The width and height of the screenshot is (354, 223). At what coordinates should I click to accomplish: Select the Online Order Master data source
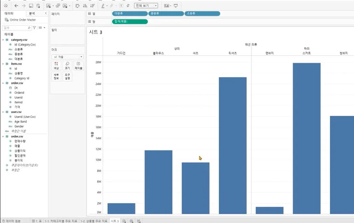coord(22,20)
